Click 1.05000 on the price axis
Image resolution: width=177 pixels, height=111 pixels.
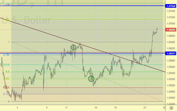(x=171, y=85)
